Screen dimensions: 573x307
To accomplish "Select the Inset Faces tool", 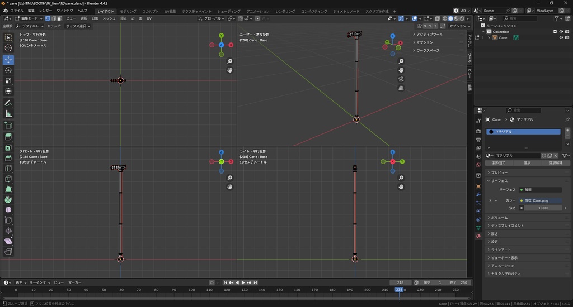I will [x=8, y=148].
